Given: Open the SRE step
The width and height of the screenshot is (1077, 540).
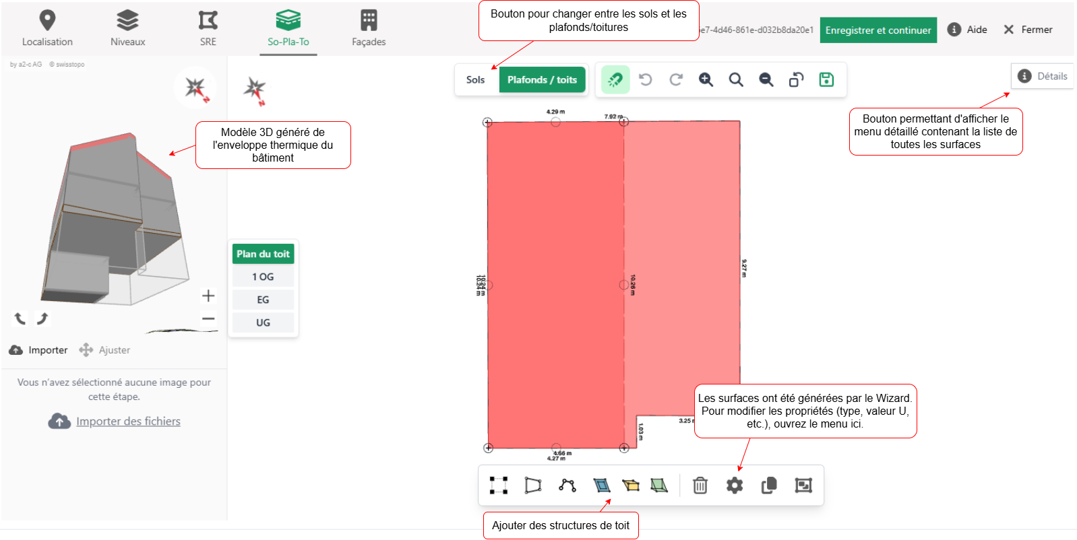Looking at the screenshot, I should [x=208, y=28].
